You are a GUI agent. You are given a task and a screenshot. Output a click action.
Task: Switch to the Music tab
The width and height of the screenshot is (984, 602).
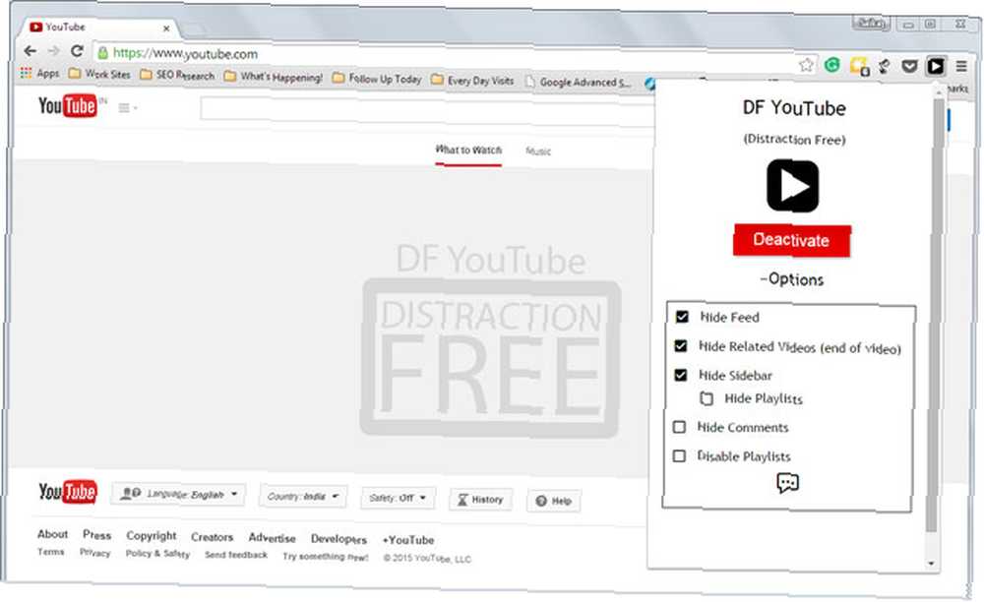[x=538, y=151]
